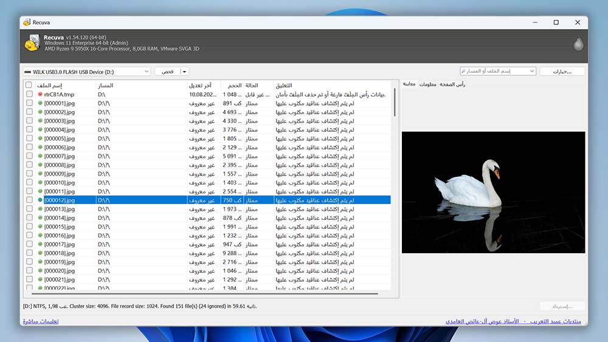Screen dimensions: 608x342
Task: Check the box for [000002].jpg
Action: tap(29, 112)
